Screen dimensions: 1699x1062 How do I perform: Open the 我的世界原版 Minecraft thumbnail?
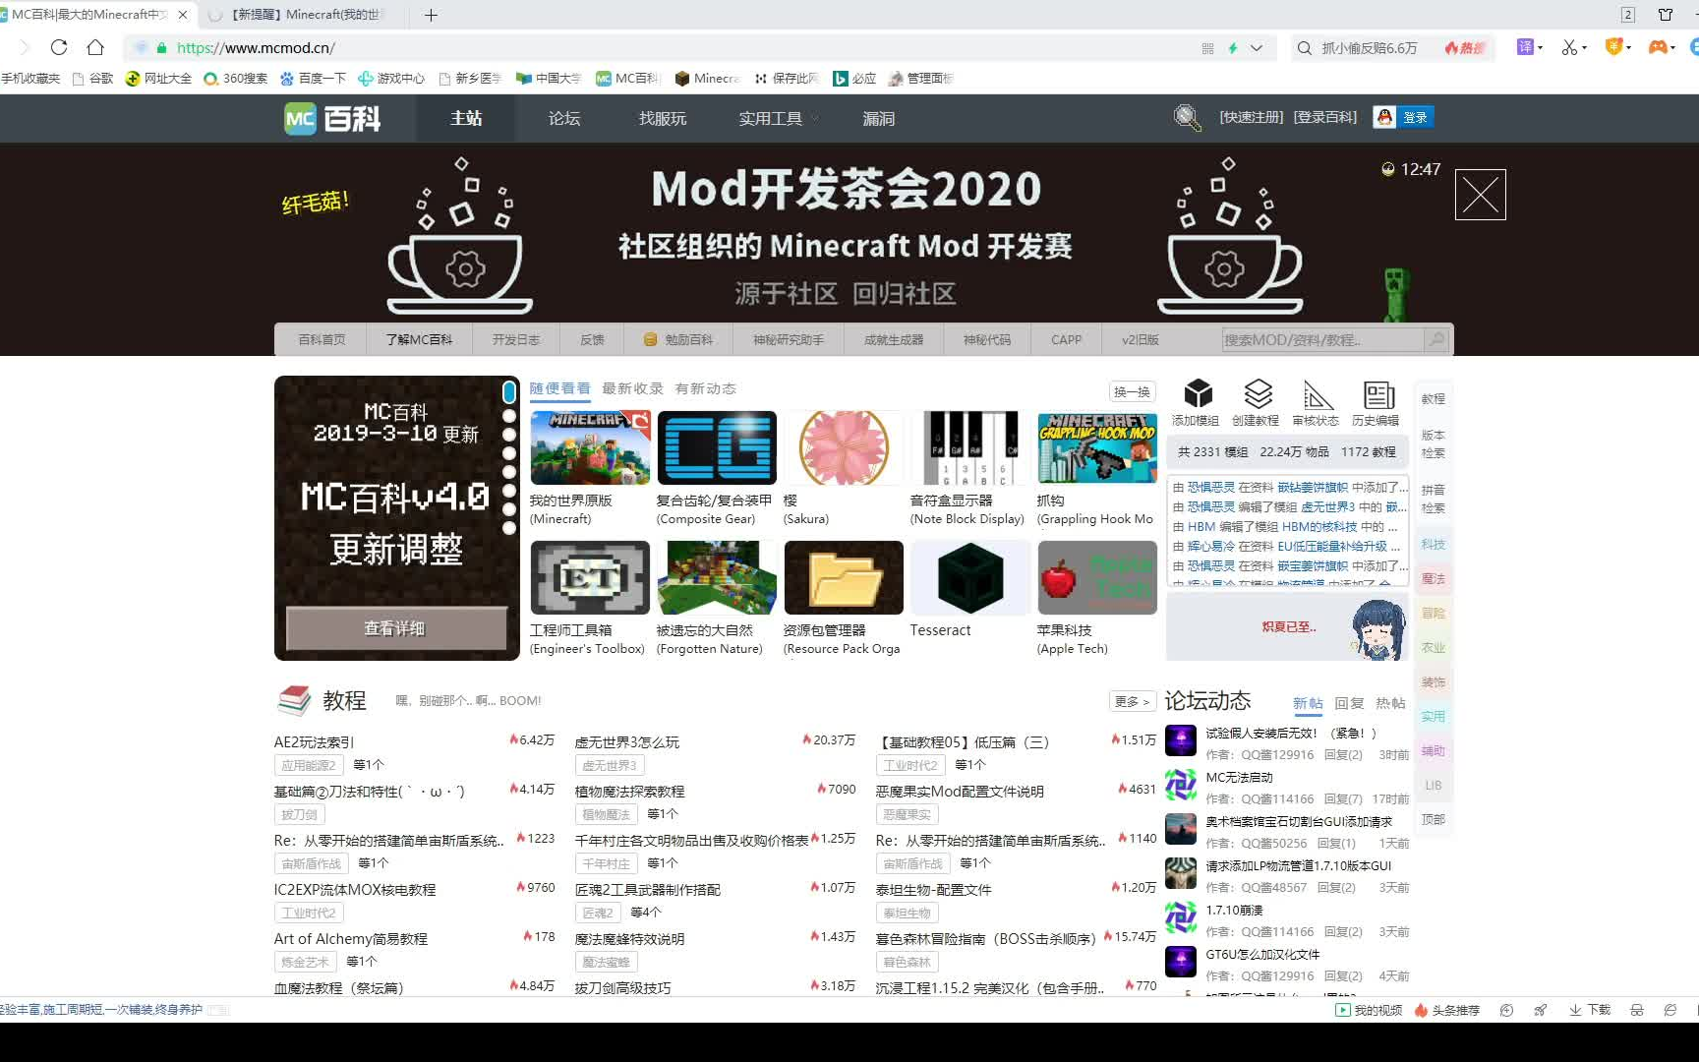pos(590,447)
